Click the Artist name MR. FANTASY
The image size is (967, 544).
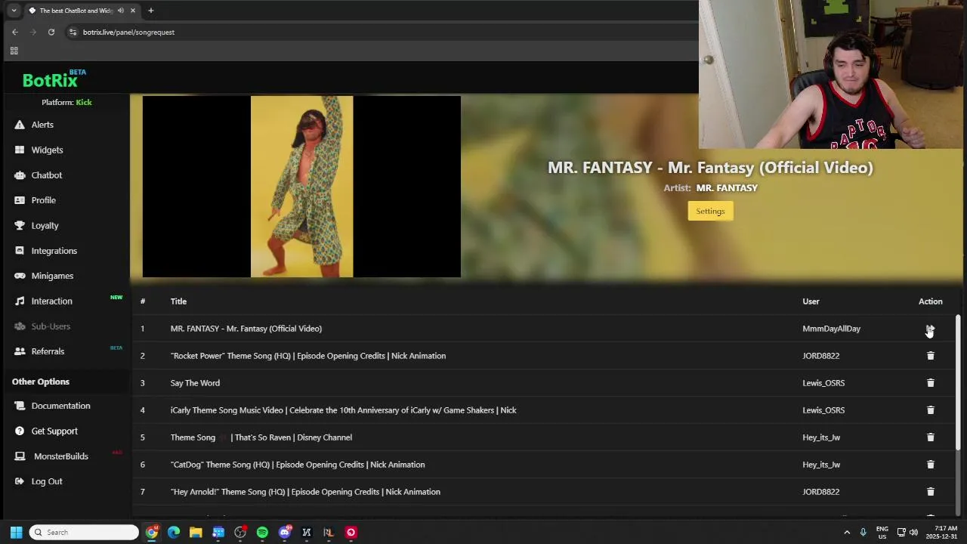click(x=727, y=188)
